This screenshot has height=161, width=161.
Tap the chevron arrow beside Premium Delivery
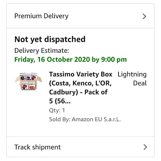coord(144,16)
